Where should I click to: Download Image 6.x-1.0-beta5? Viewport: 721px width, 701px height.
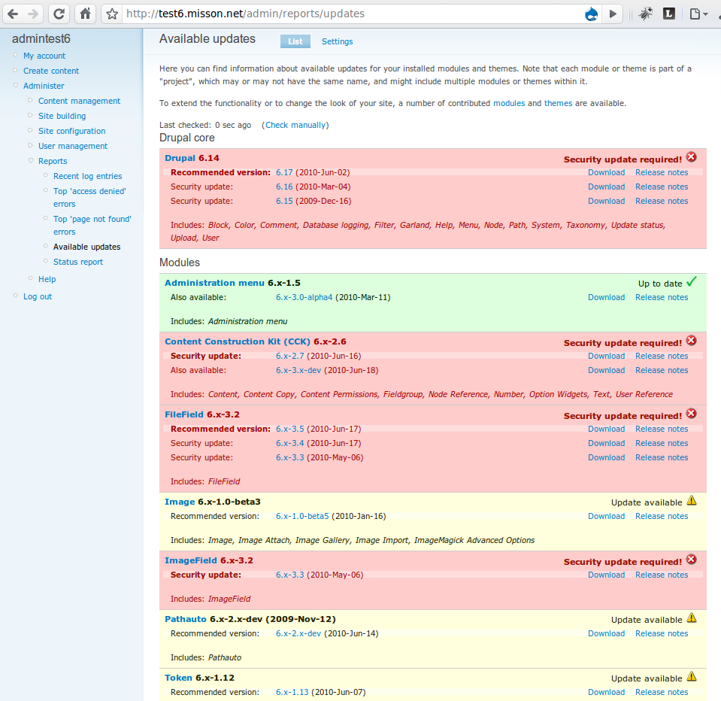[607, 517]
